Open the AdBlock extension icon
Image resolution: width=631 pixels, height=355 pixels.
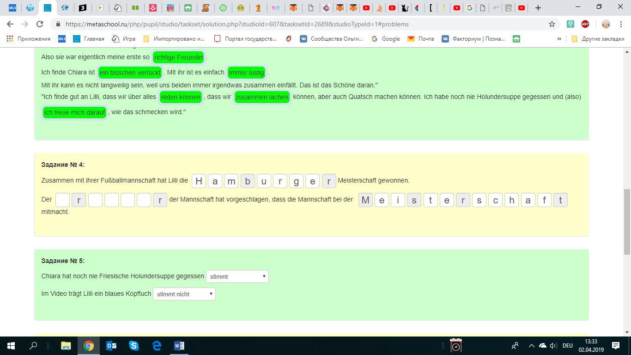pyautogui.click(x=585, y=24)
